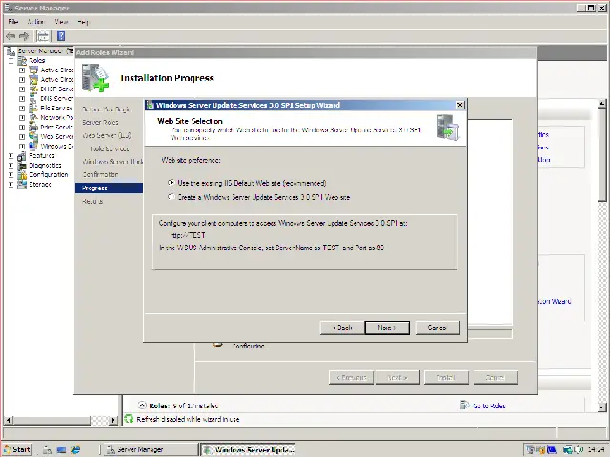
Task: Expand the Storage tree node
Action: click(x=10, y=184)
